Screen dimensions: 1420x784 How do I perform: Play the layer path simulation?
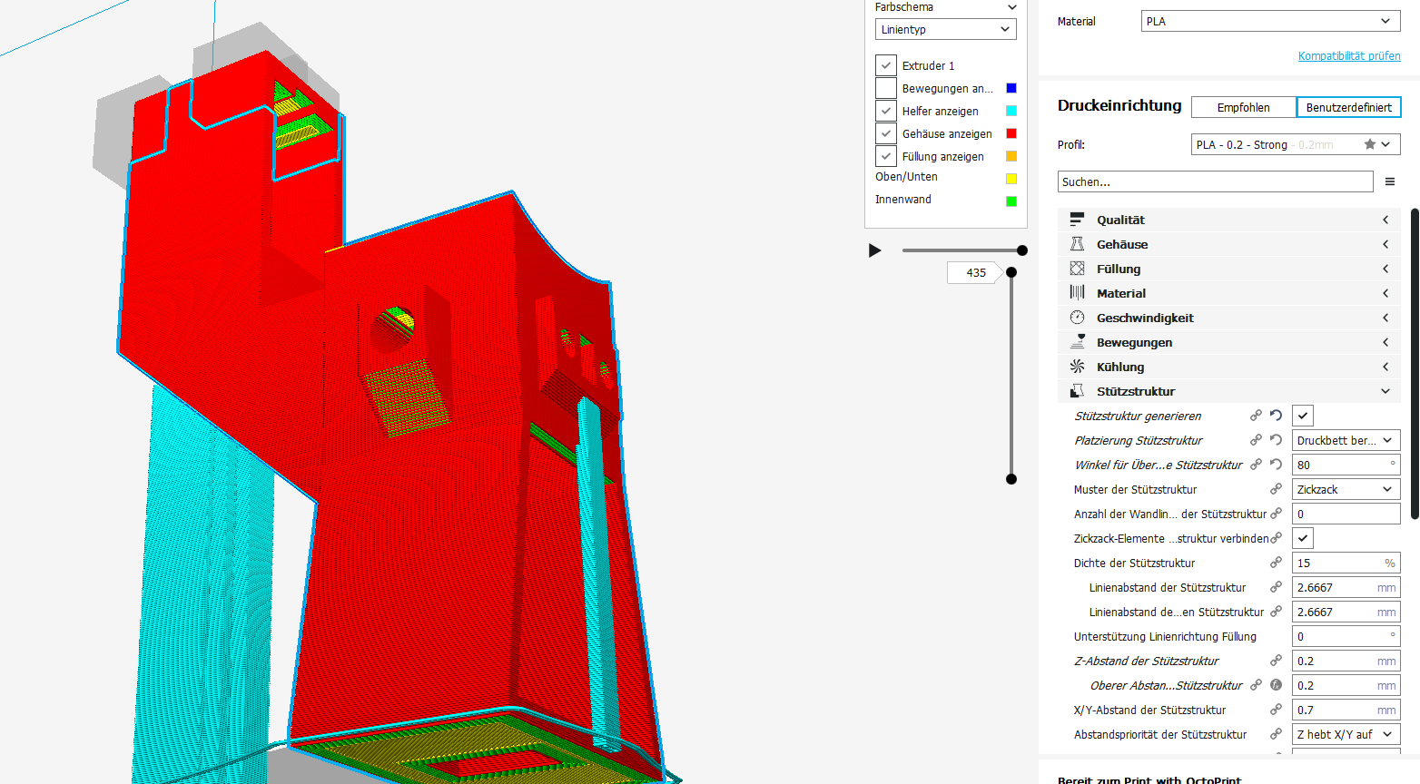pos(874,250)
